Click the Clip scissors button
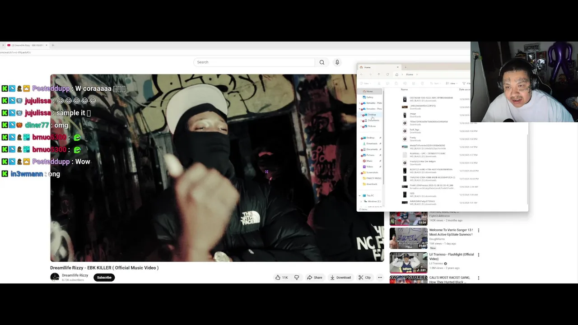This screenshot has width=578, height=325. pyautogui.click(x=364, y=278)
